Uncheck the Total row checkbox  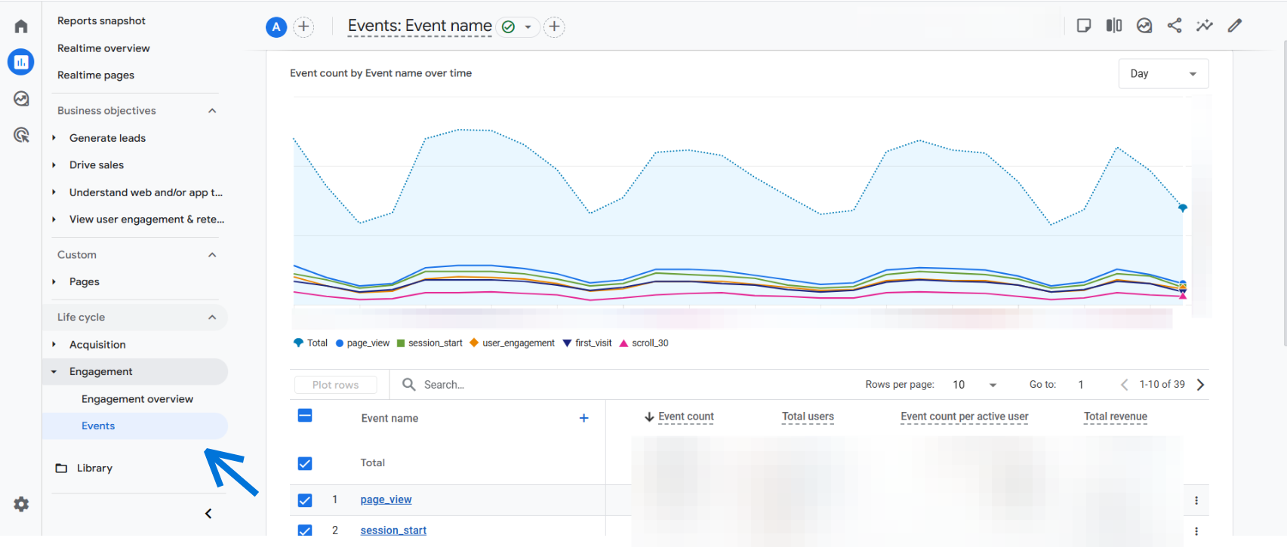click(305, 463)
